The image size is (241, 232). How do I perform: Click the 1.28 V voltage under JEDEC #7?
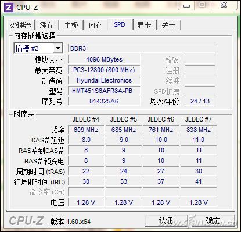tap(199, 202)
